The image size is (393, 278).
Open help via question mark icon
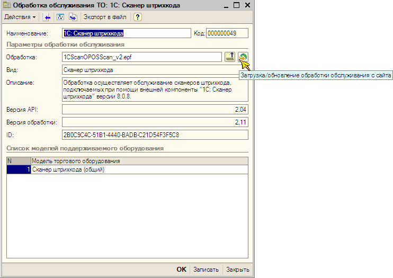[137, 17]
